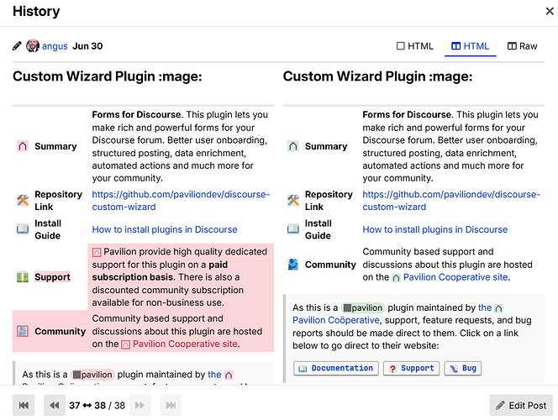Open GitHub repository link in right pane
558x420 pixels.
[x=451, y=201]
